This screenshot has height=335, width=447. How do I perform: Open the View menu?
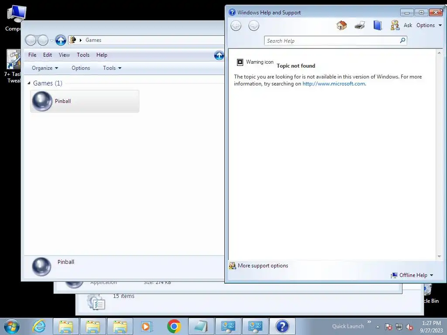click(x=64, y=55)
